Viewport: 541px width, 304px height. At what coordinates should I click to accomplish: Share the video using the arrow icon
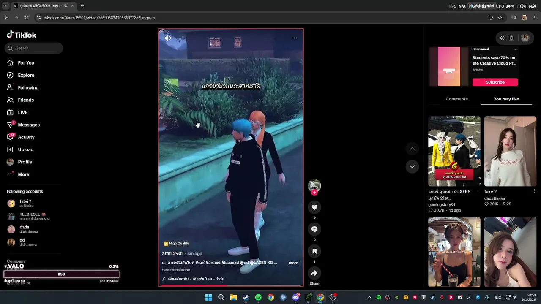pos(314,273)
